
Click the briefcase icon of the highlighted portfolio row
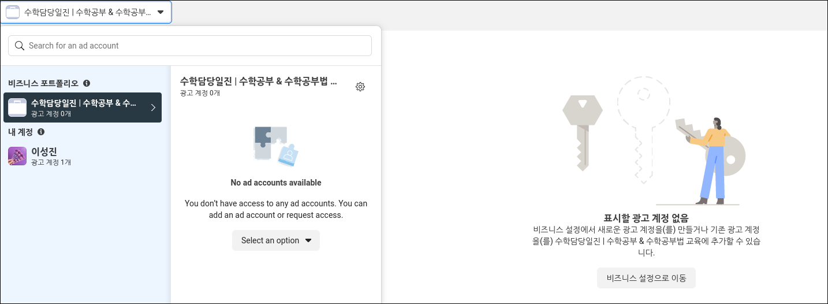[17, 107]
